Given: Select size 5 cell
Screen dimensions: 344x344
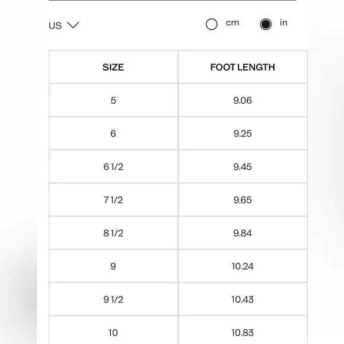Looking at the screenshot, I should [x=113, y=100].
